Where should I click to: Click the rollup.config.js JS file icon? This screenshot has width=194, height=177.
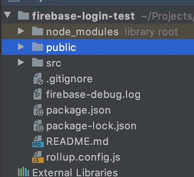click(38, 157)
